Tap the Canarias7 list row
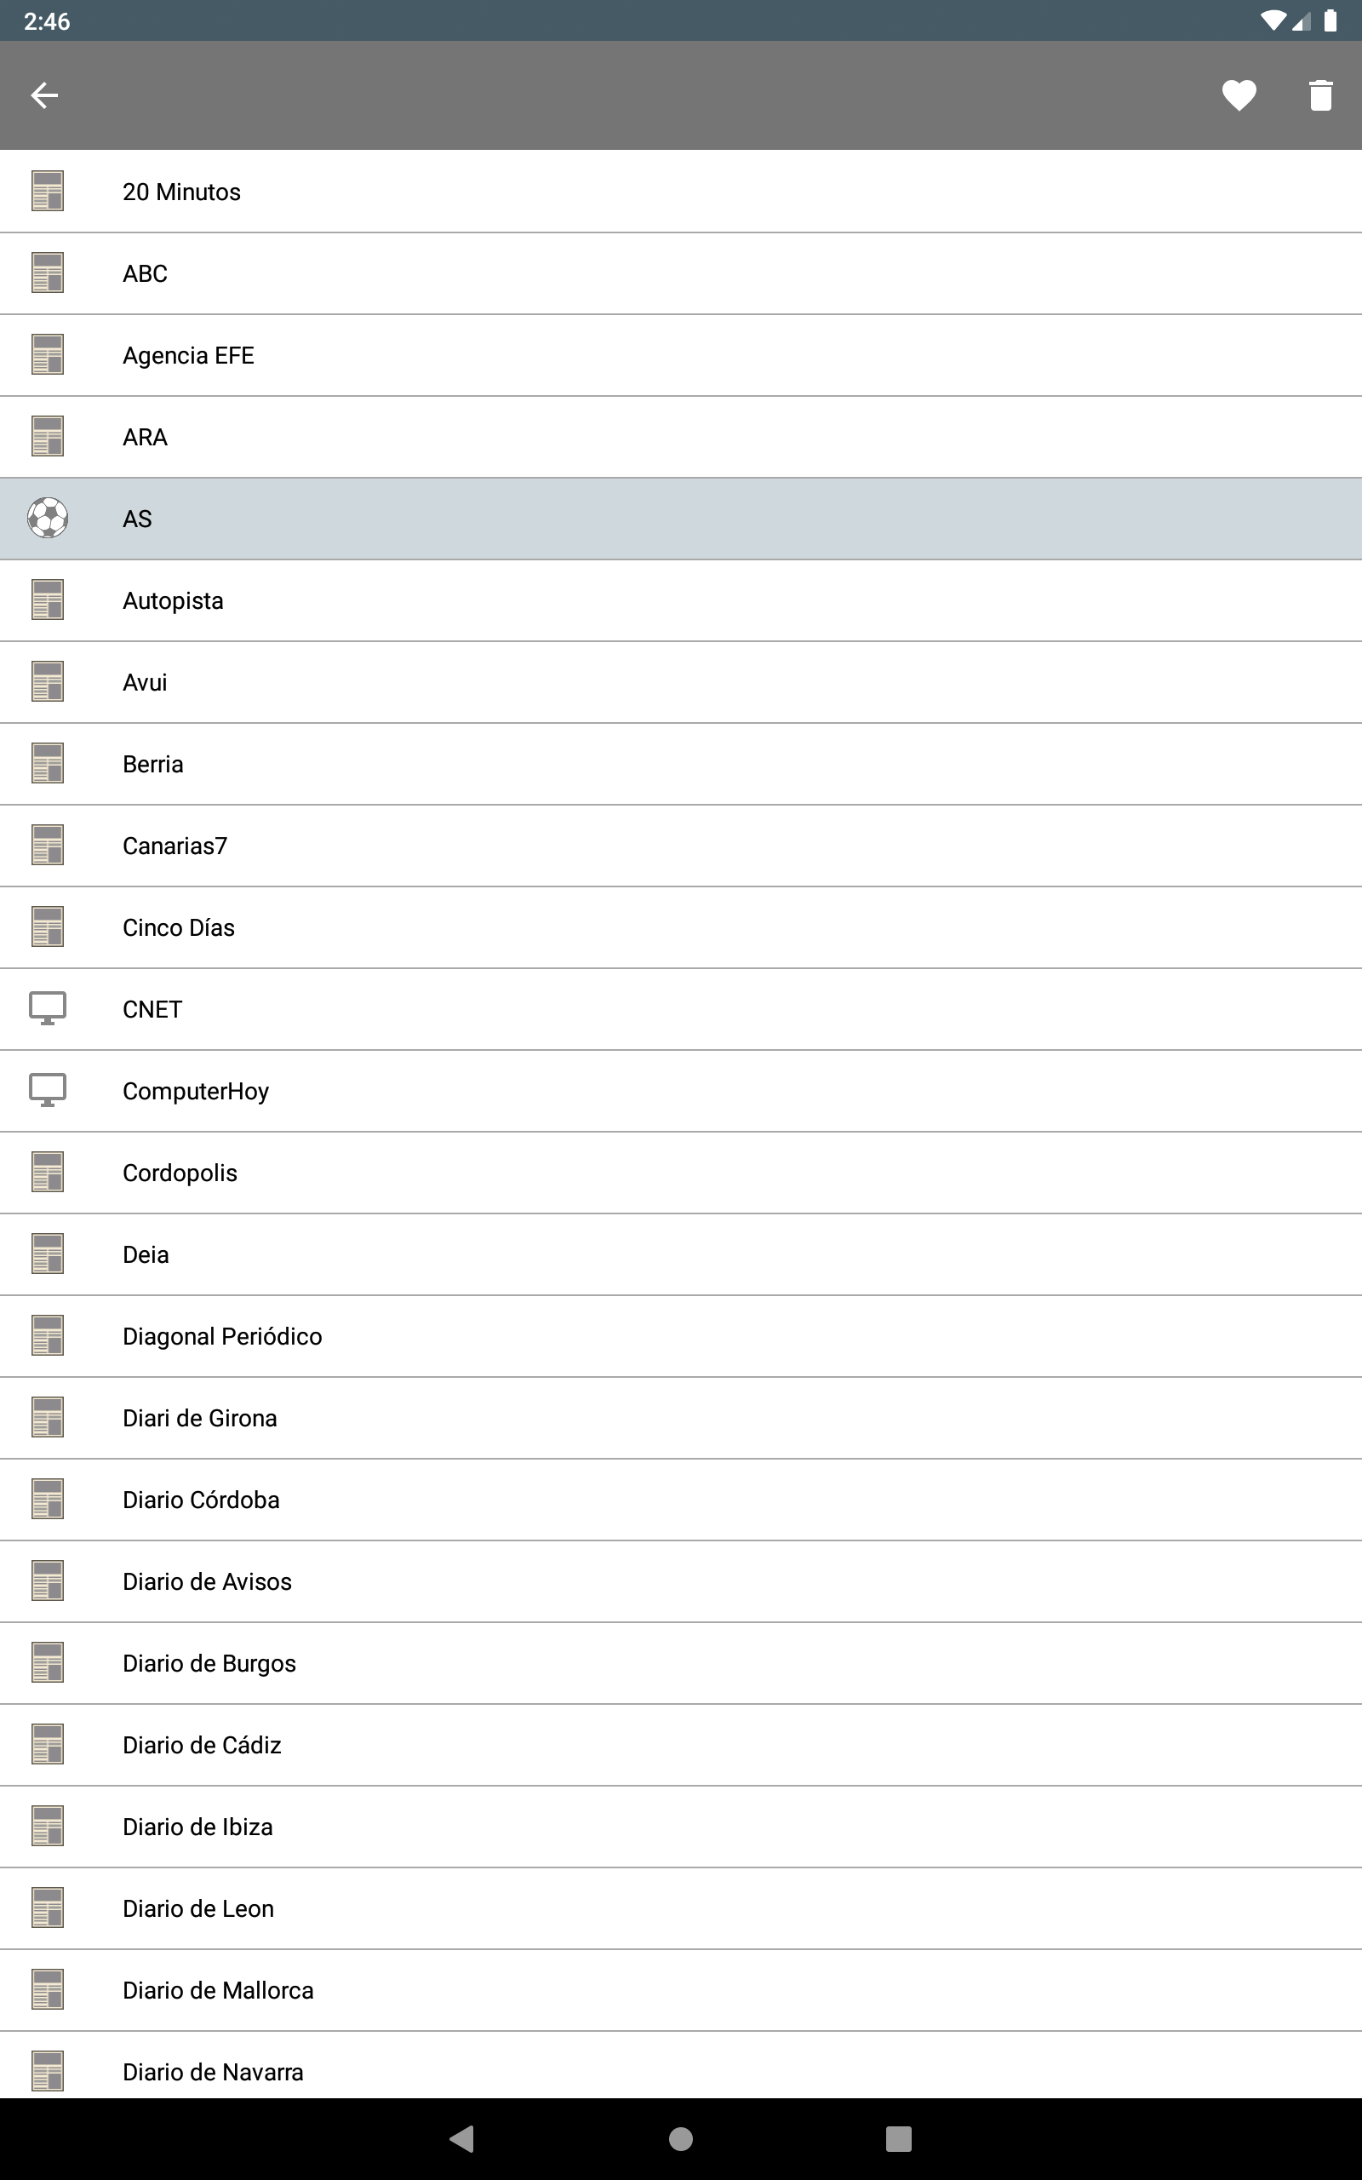This screenshot has width=1362, height=2180. [x=681, y=846]
